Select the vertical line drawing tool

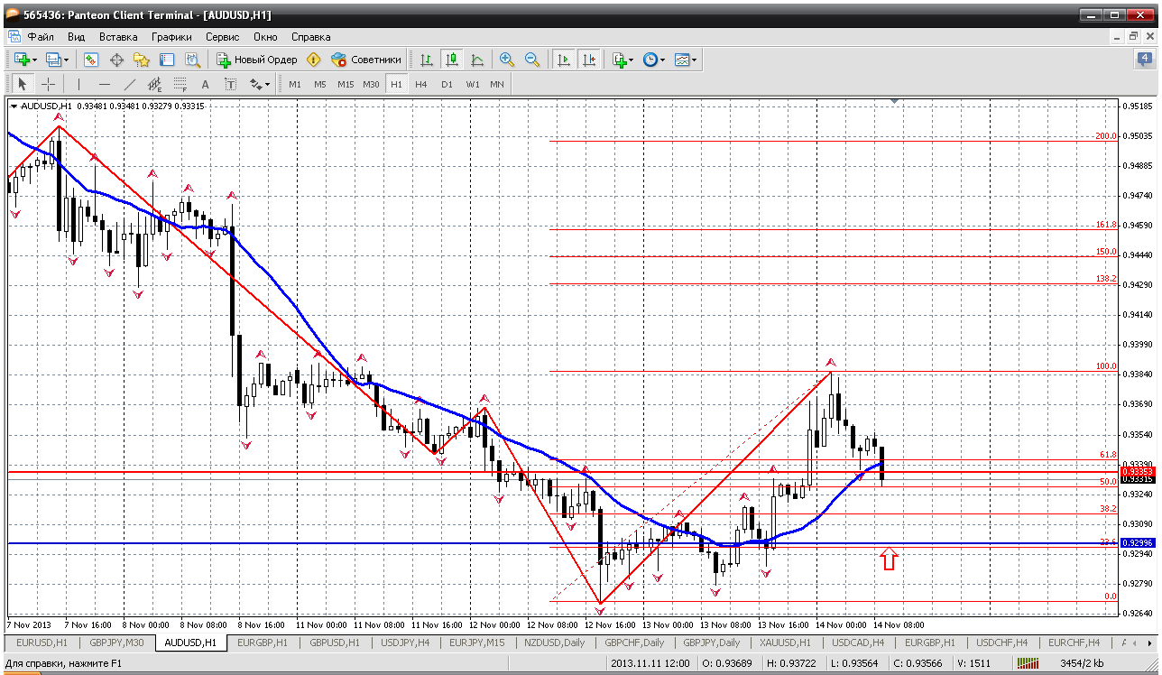[79, 84]
